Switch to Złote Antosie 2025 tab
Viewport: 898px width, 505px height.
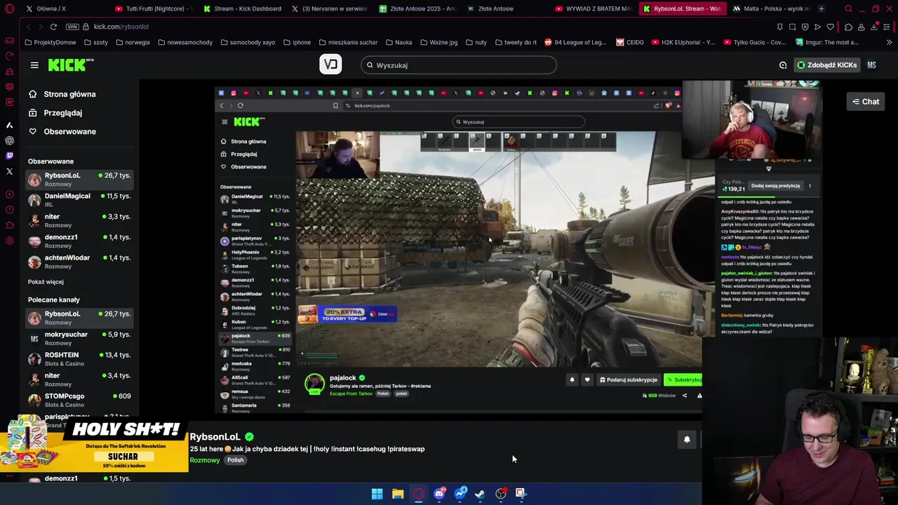417,8
